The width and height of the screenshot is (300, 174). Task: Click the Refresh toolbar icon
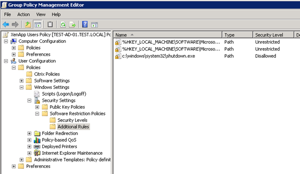(63, 25)
